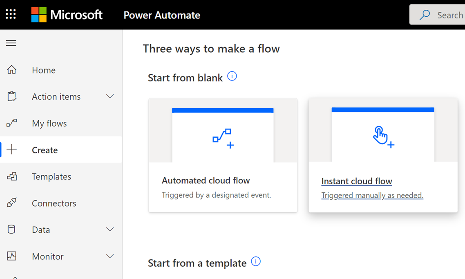465x279 pixels.
Task: Open the Microsoft app launcher grid
Action: click(x=11, y=14)
